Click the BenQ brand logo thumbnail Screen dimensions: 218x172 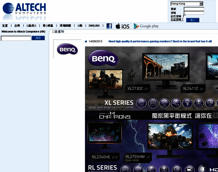coord(67,49)
